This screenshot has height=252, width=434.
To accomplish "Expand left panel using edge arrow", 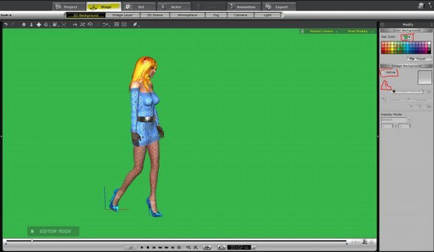I will coord(1,136).
